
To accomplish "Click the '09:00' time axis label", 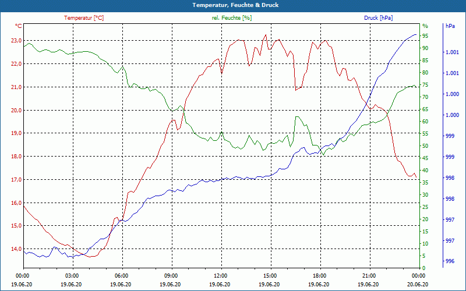I will 170,276.
